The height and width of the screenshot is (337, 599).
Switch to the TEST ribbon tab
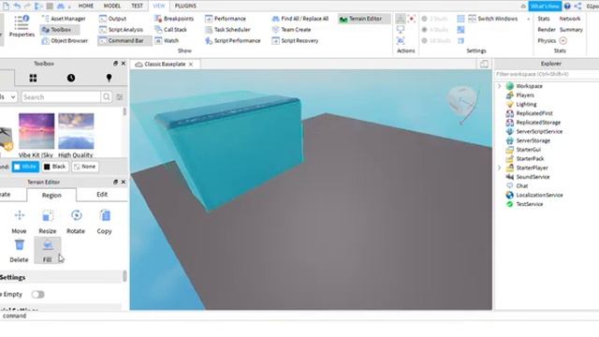coord(138,6)
